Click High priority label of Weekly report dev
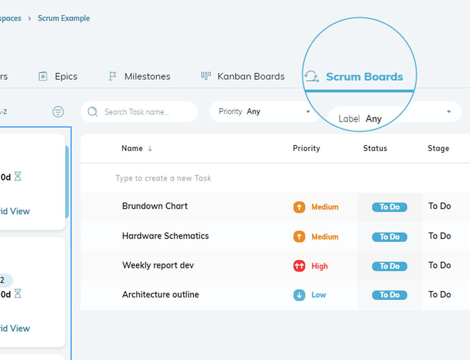Viewport: 470px width, 360px height. 320,266
